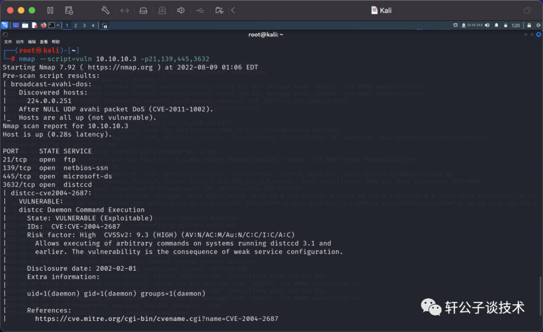The width and height of the screenshot is (543, 332).
Task: Click the show desktop panel icon
Action: 16,25
